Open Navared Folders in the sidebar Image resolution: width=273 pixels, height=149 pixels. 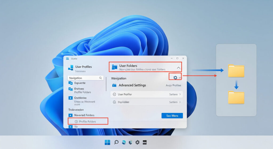(84, 115)
